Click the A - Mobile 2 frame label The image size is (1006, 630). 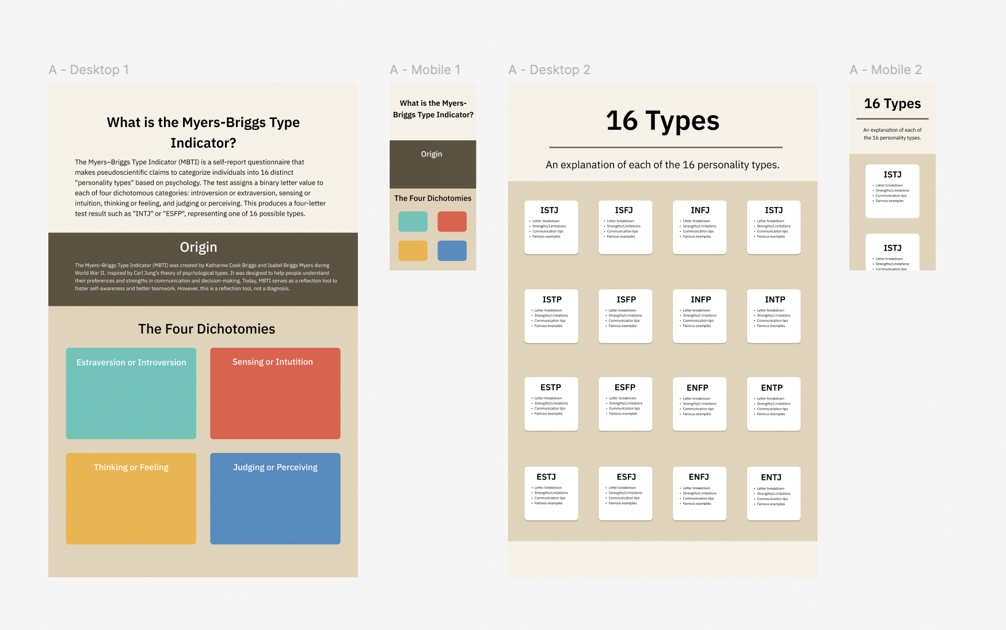(885, 70)
